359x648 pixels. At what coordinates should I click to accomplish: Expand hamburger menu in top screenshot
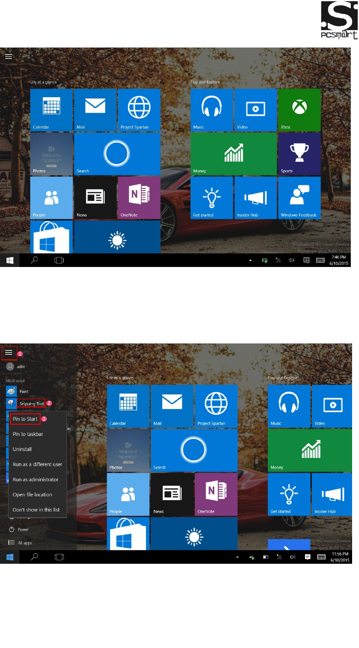coord(8,57)
